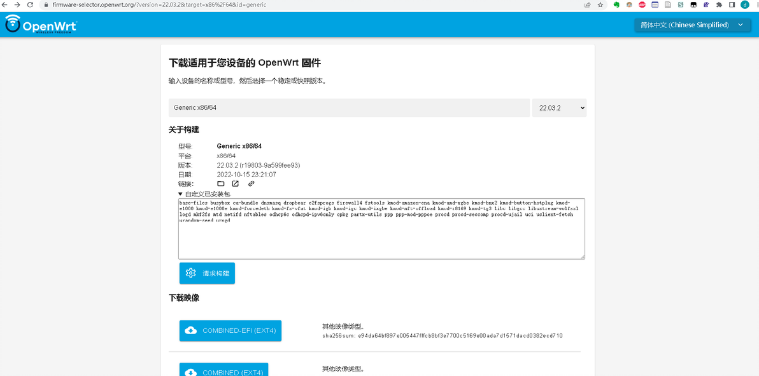Click the gear icon in 请求构建 button
This screenshot has height=376, width=759.
(x=191, y=273)
